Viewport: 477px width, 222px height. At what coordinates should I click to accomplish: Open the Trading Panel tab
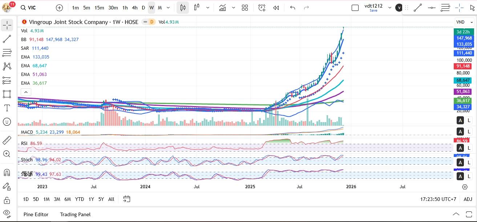(75, 214)
